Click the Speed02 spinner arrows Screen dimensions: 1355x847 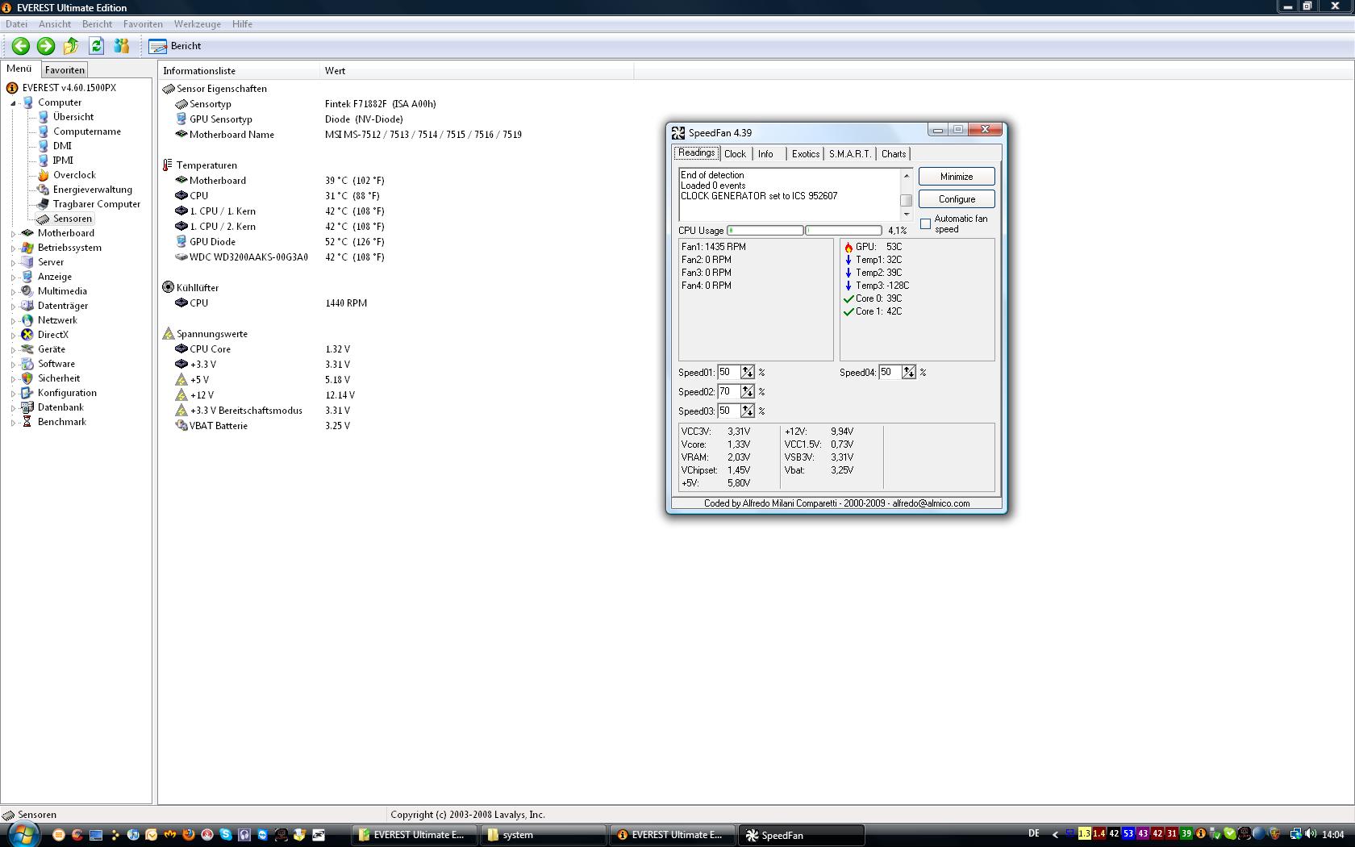tap(748, 392)
